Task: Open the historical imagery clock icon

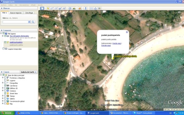Action: click(x=70, y=8)
